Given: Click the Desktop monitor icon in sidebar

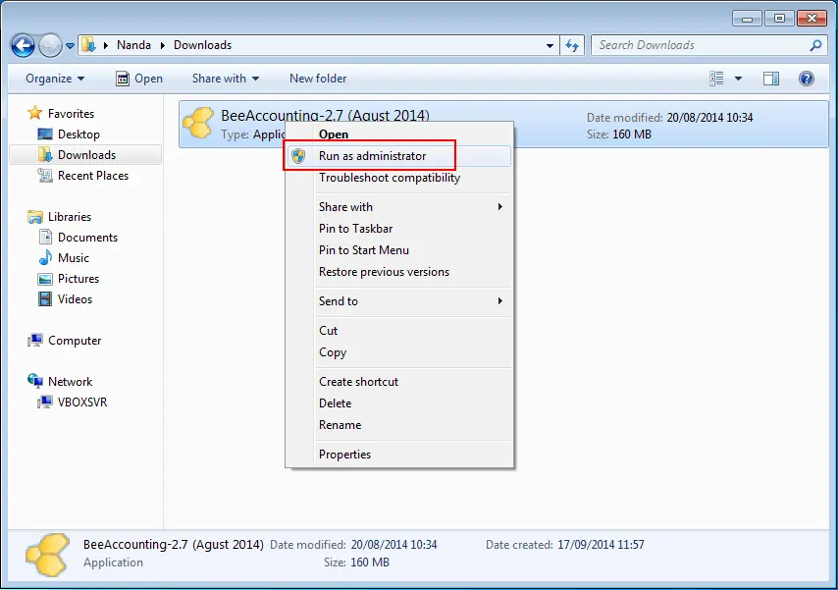Looking at the screenshot, I should 45,134.
